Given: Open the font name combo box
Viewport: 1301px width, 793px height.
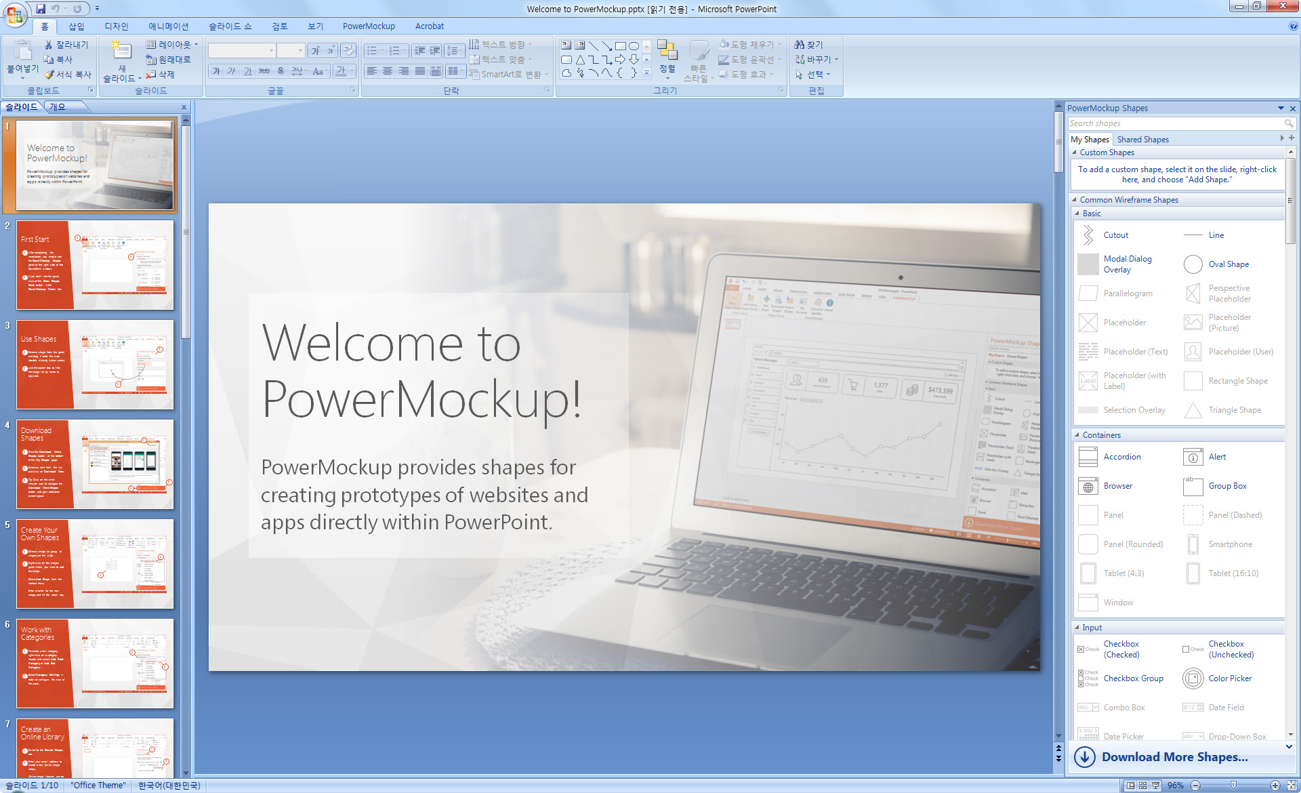Looking at the screenshot, I should tap(242, 50).
